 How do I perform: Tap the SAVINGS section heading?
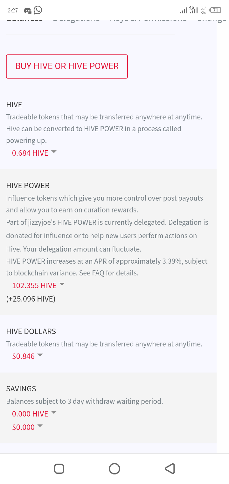[x=21, y=389]
